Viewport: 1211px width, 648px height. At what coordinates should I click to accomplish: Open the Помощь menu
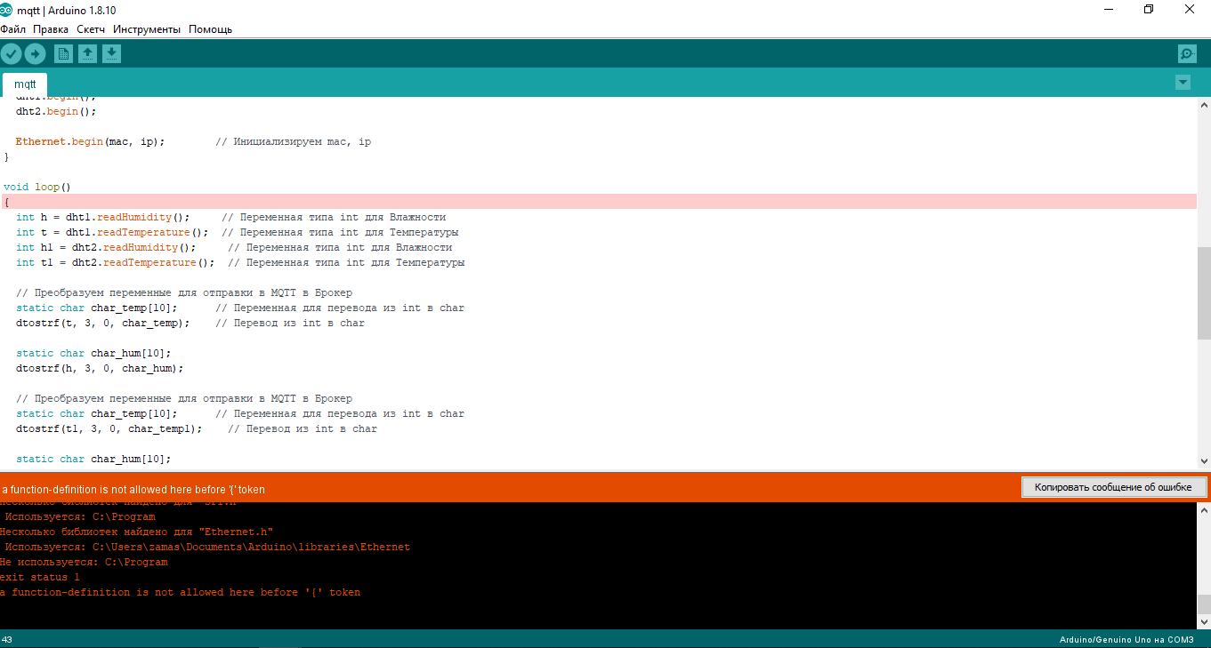[x=208, y=28]
